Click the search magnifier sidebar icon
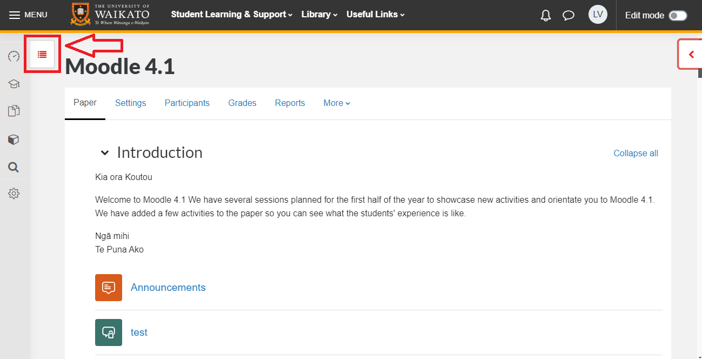 click(x=14, y=167)
